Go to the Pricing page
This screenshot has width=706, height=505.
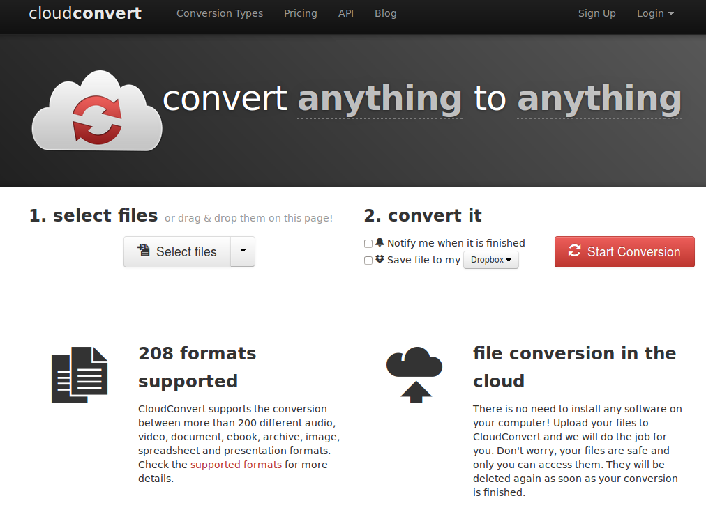coord(300,13)
